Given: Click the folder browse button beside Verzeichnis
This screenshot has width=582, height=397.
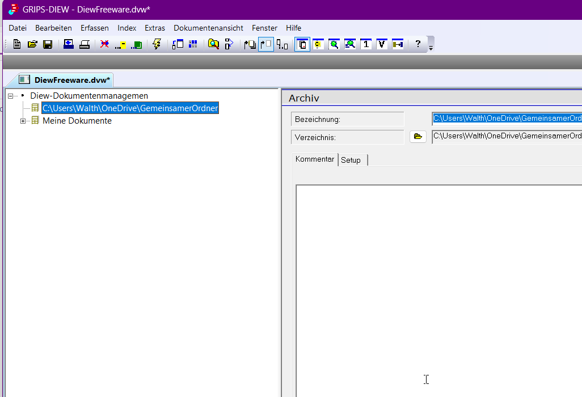Looking at the screenshot, I should click(417, 137).
